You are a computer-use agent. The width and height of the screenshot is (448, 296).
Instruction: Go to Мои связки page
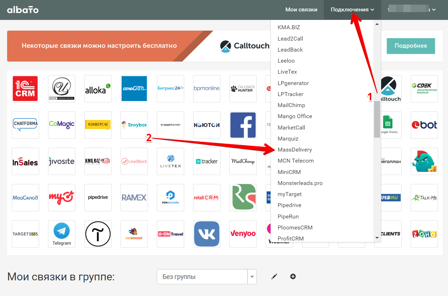click(x=301, y=10)
